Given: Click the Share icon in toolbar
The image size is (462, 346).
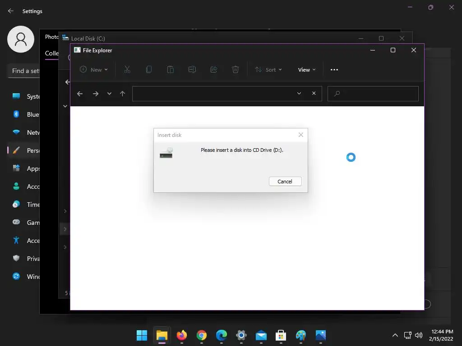Looking at the screenshot, I should (x=213, y=70).
